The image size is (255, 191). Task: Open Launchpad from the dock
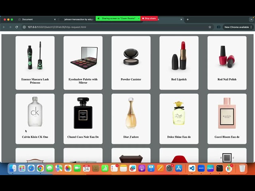[22, 168]
